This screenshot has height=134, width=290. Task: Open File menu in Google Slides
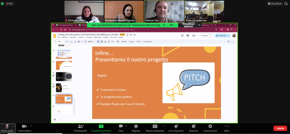[x=59, y=37]
